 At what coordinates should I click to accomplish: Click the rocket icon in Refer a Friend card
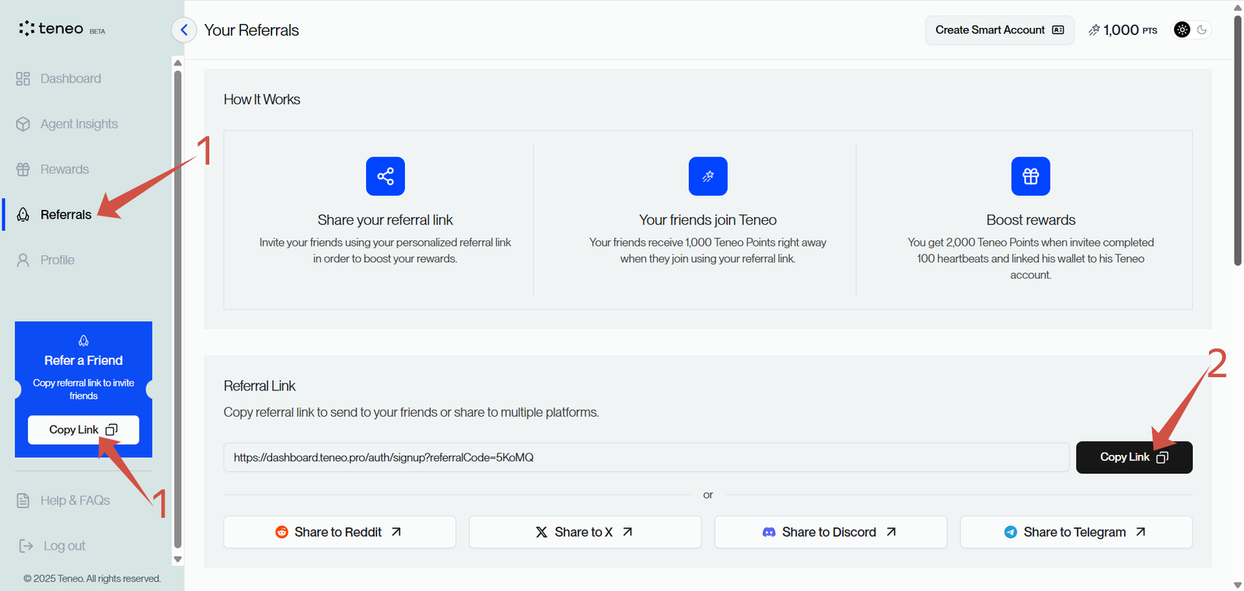pos(83,341)
